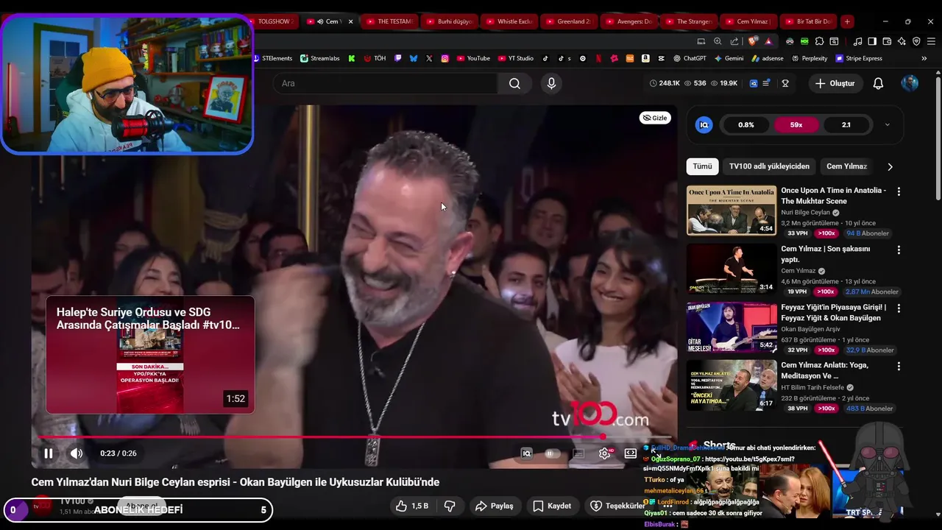The height and width of the screenshot is (530, 942).
Task: Mute the video with the speaker icon
Action: click(x=77, y=453)
